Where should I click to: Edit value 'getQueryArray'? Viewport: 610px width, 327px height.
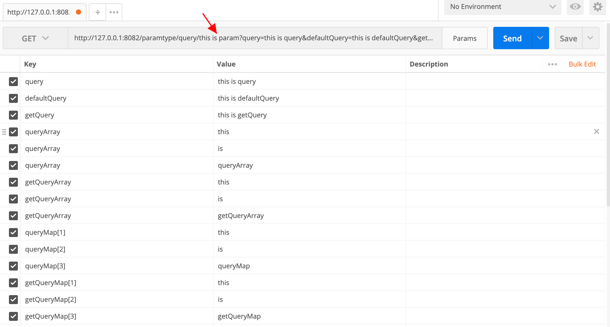click(309, 215)
